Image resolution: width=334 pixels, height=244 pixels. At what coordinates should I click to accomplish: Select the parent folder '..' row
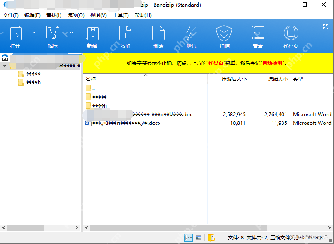[x=208, y=88]
